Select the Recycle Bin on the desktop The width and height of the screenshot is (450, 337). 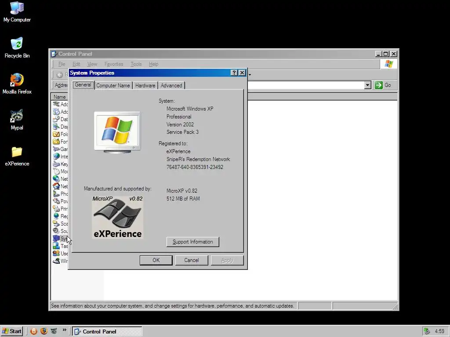[17, 48]
